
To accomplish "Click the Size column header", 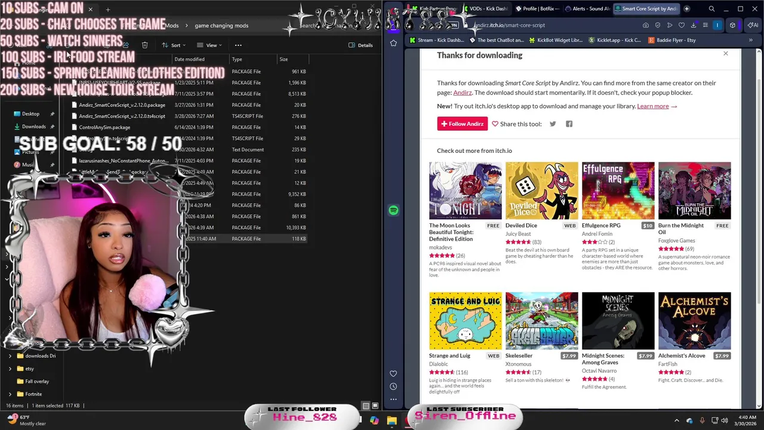I will [x=292, y=59].
